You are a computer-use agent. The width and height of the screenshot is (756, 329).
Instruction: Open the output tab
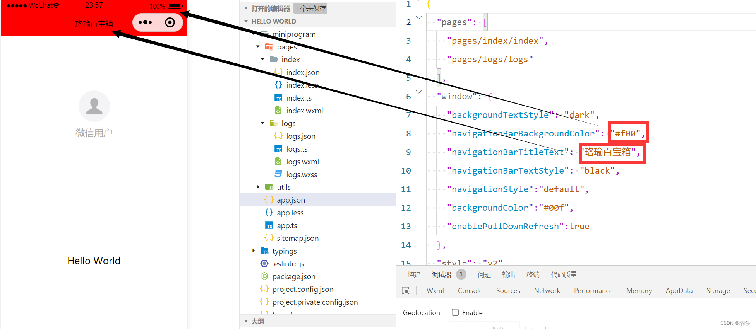tap(509, 274)
